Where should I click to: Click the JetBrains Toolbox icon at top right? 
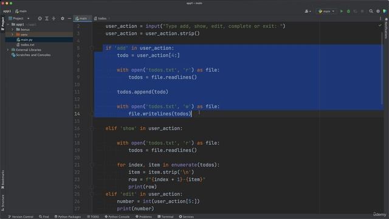pos(385,11)
